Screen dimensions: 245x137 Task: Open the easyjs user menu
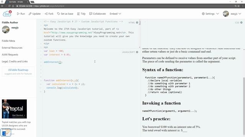pos(236,14)
